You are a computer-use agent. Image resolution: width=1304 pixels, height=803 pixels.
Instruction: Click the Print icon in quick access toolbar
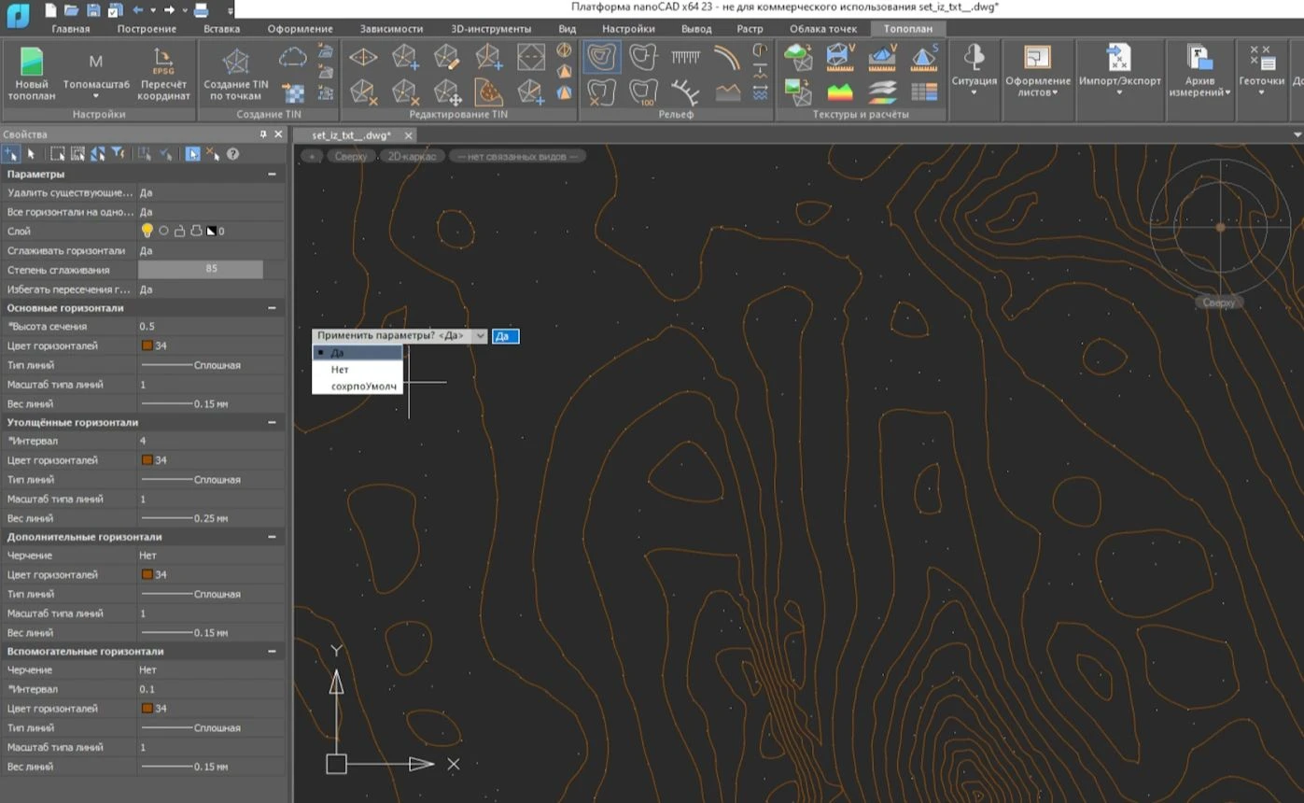[201, 10]
